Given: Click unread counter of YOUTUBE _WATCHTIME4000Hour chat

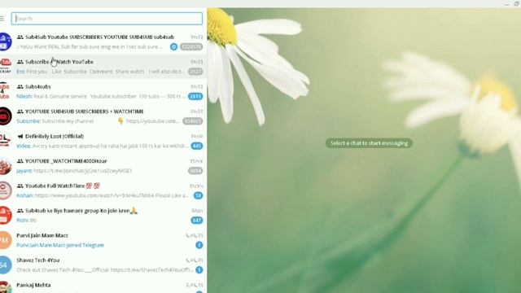Looking at the screenshot, I should coord(195,171).
